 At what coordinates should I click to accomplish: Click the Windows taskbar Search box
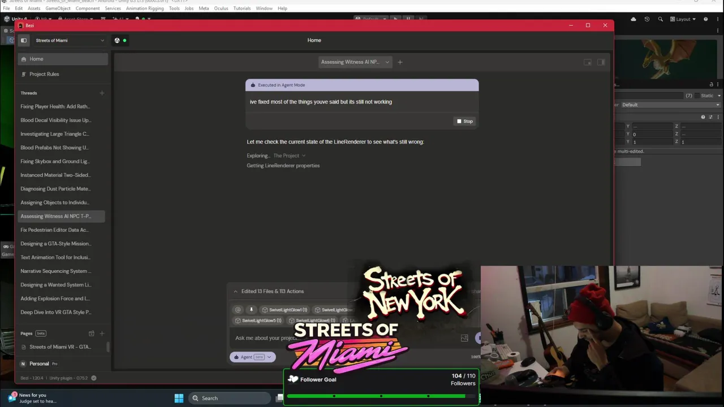coord(229,398)
